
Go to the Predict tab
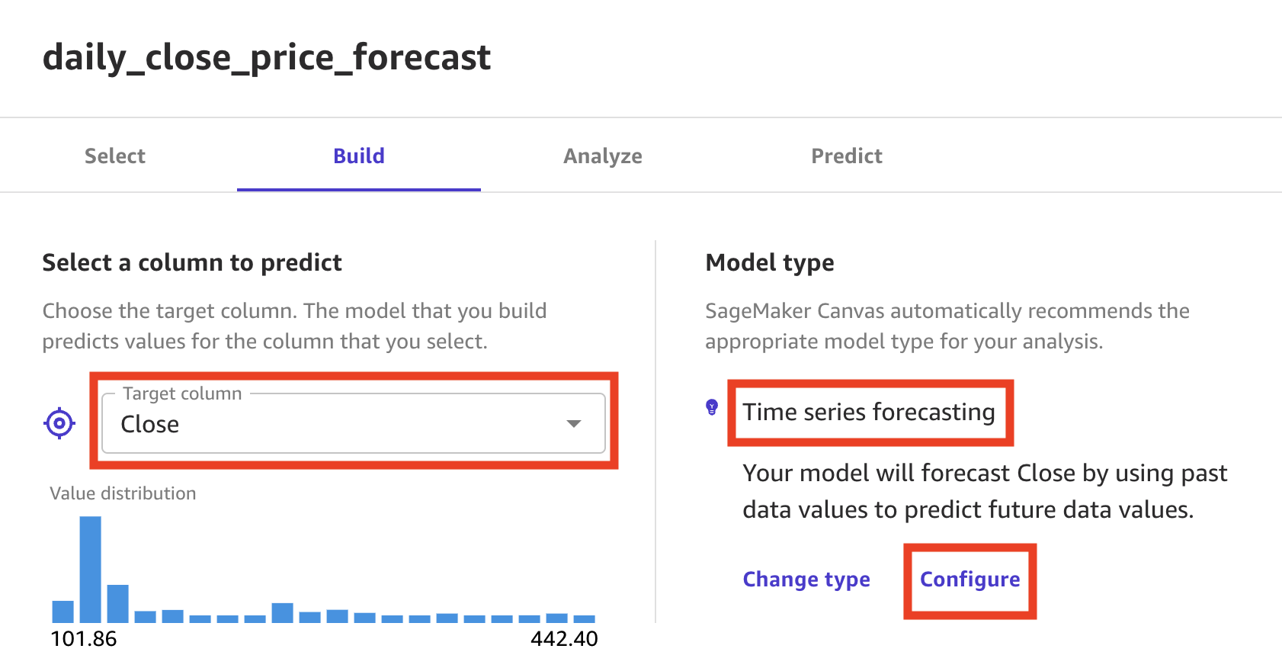pos(847,156)
